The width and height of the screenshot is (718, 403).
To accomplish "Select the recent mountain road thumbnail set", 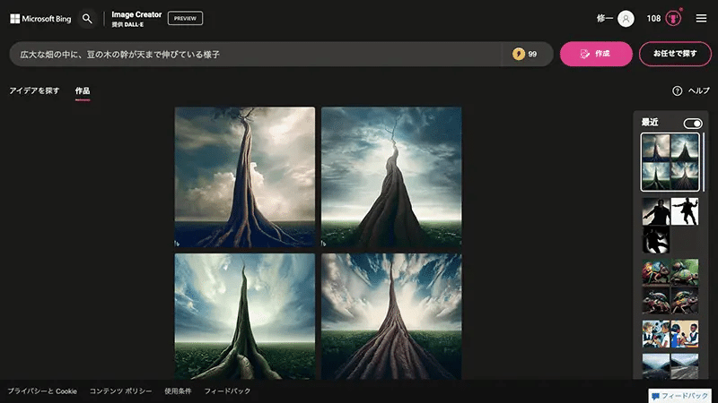I will coord(670,366).
